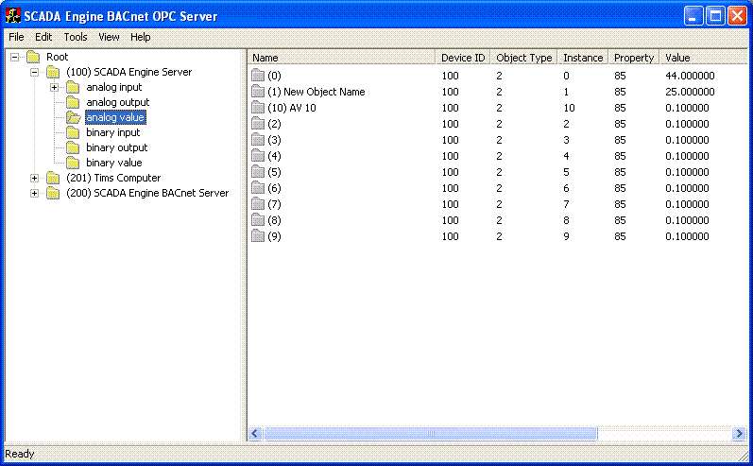Click the folder icon of object (6)
Image resolution: width=753 pixels, height=466 pixels.
click(258, 188)
